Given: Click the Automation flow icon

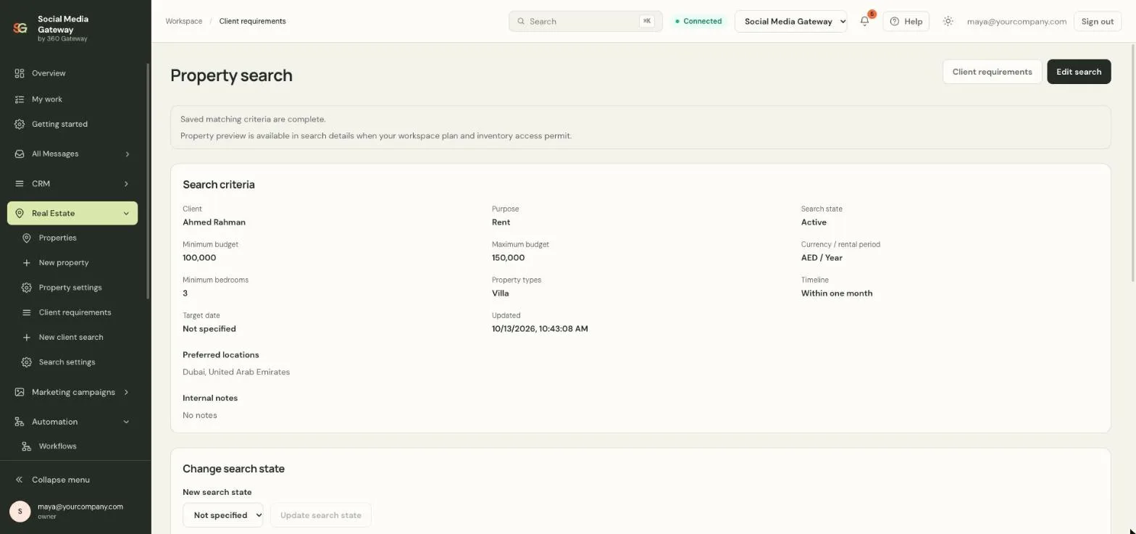Looking at the screenshot, I should click(20, 422).
